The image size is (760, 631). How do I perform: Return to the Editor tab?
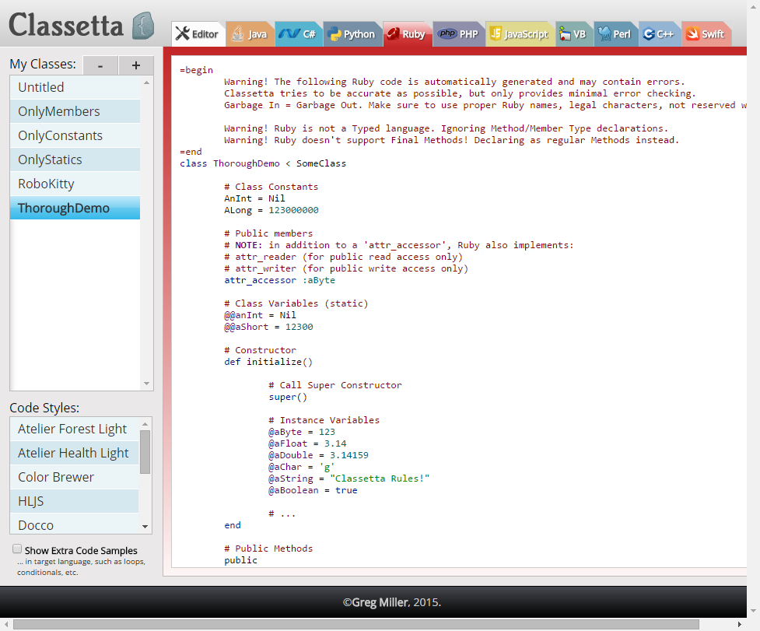point(197,33)
